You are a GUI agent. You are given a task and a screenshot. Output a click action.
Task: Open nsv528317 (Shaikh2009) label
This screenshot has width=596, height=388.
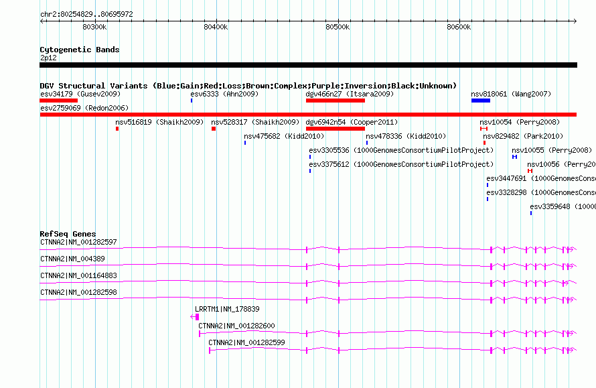255,122
